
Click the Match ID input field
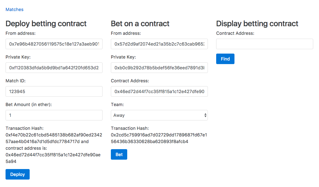(x=54, y=91)
